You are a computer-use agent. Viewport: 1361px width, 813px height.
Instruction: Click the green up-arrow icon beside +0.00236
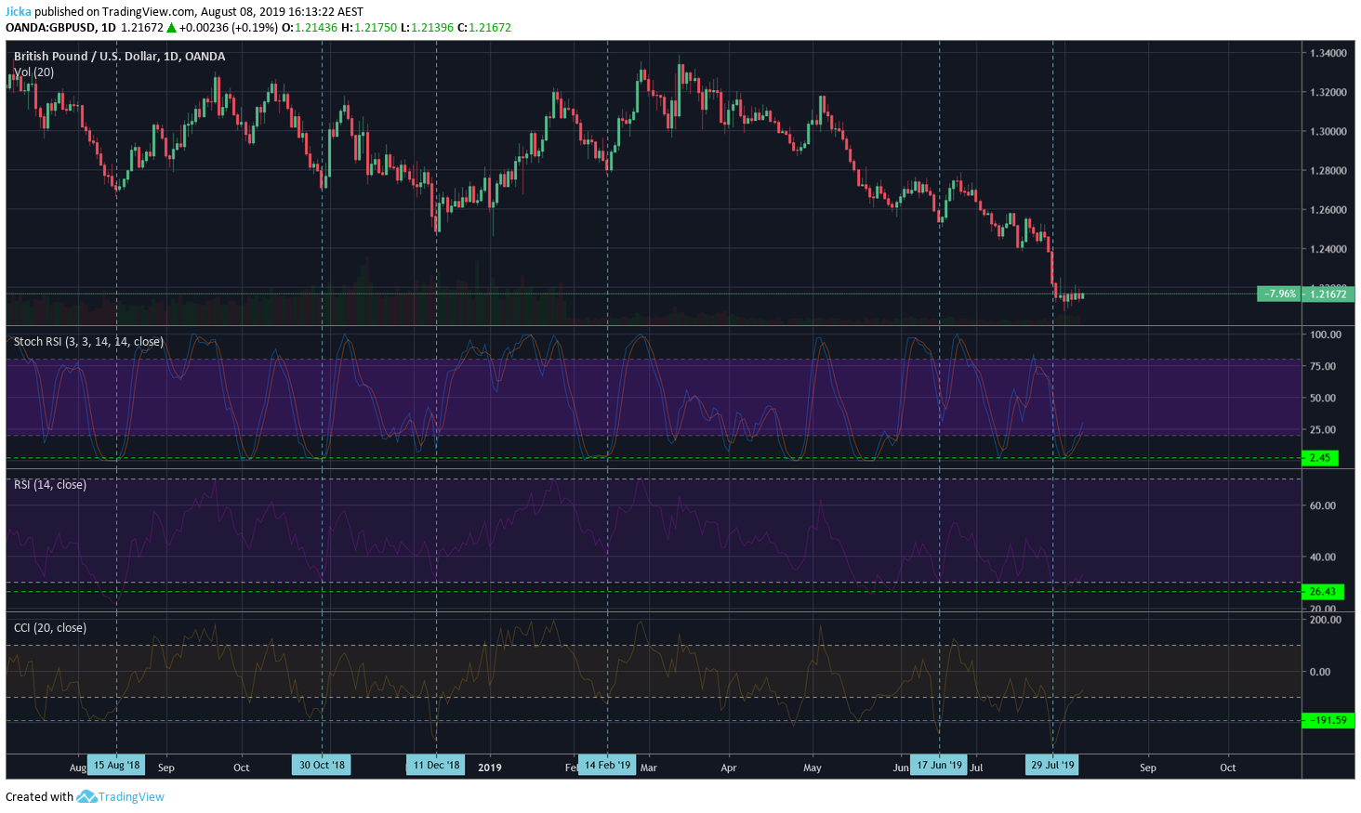[x=171, y=28]
